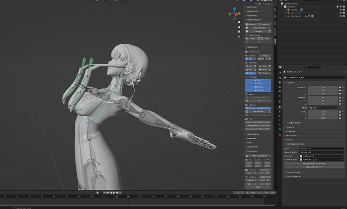Toggle Camera render camera icon in outliner
Screen dimensions: 347x209
(343, 10)
